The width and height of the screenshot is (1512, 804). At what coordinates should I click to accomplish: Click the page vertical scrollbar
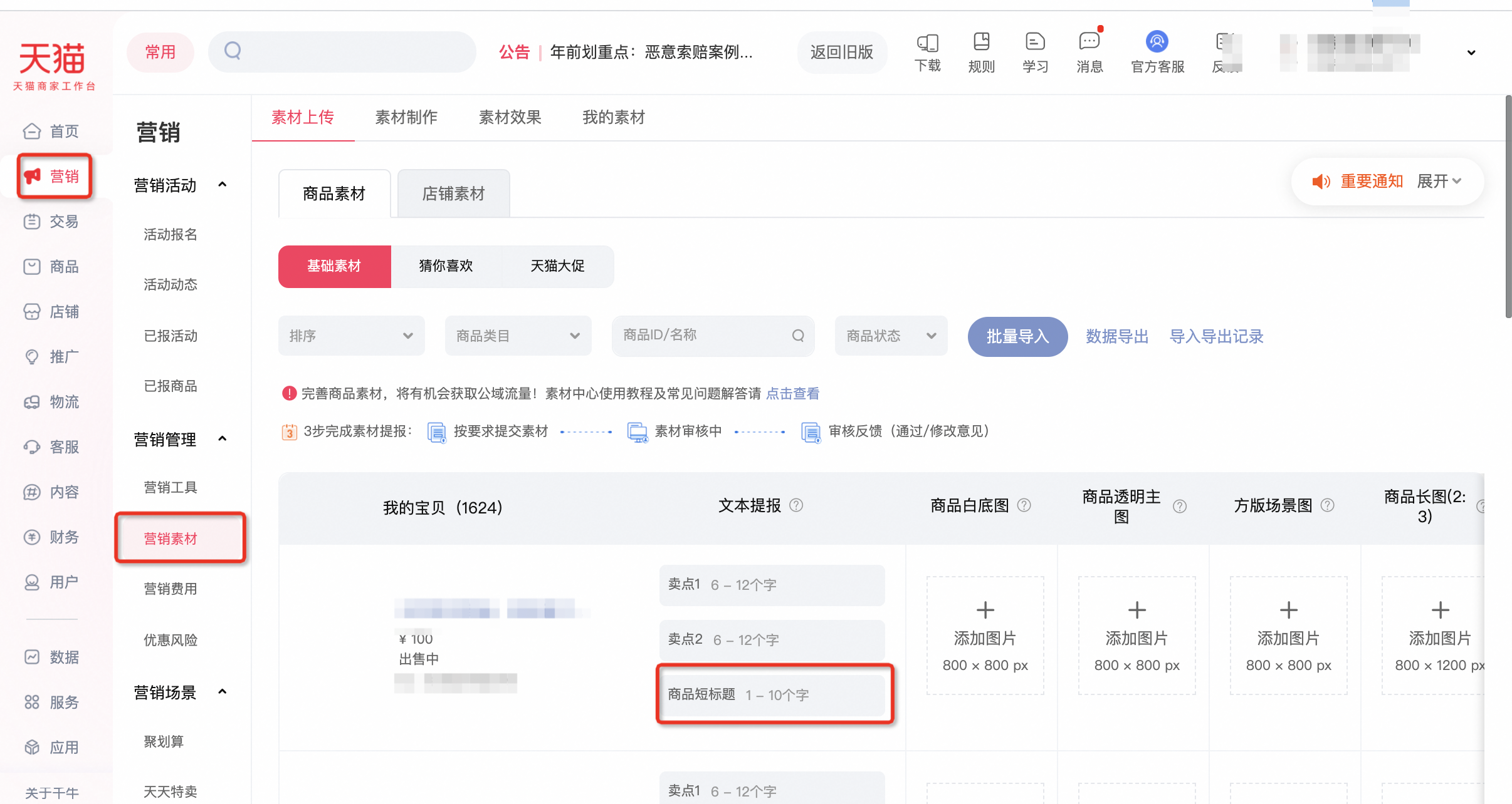pos(1508,207)
